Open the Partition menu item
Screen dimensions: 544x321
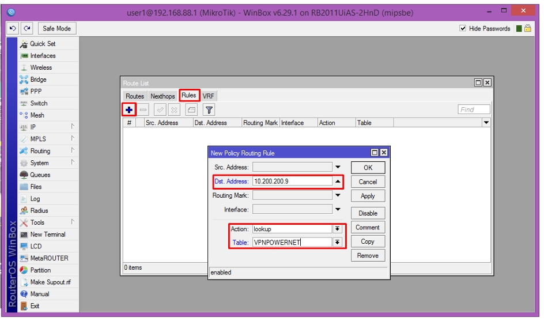[x=40, y=270]
